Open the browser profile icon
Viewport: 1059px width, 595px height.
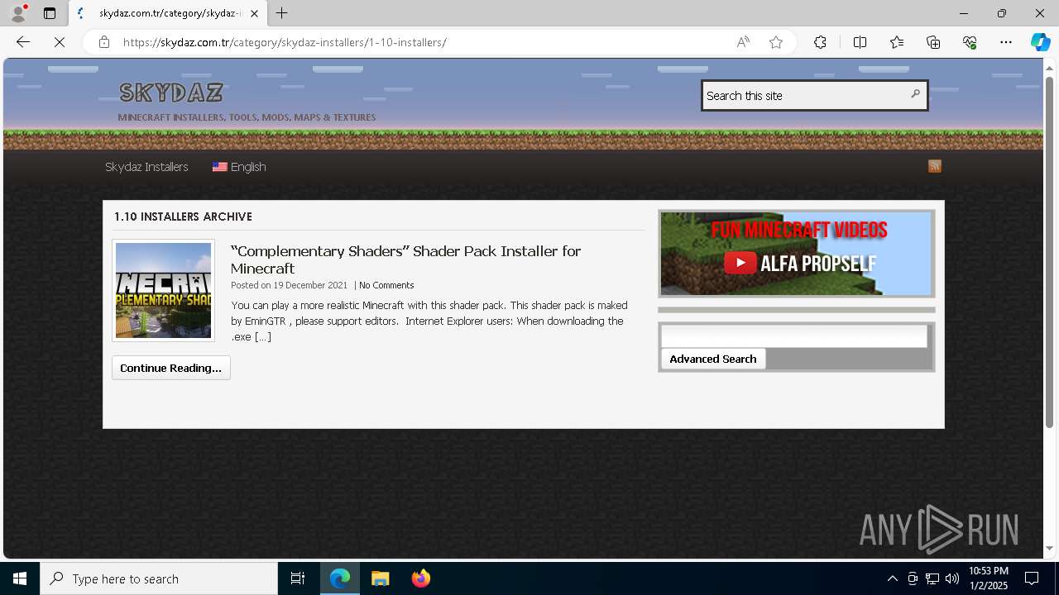pos(17,13)
